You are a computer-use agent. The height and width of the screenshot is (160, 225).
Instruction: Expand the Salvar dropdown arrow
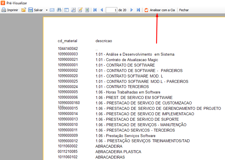pos(47,10)
